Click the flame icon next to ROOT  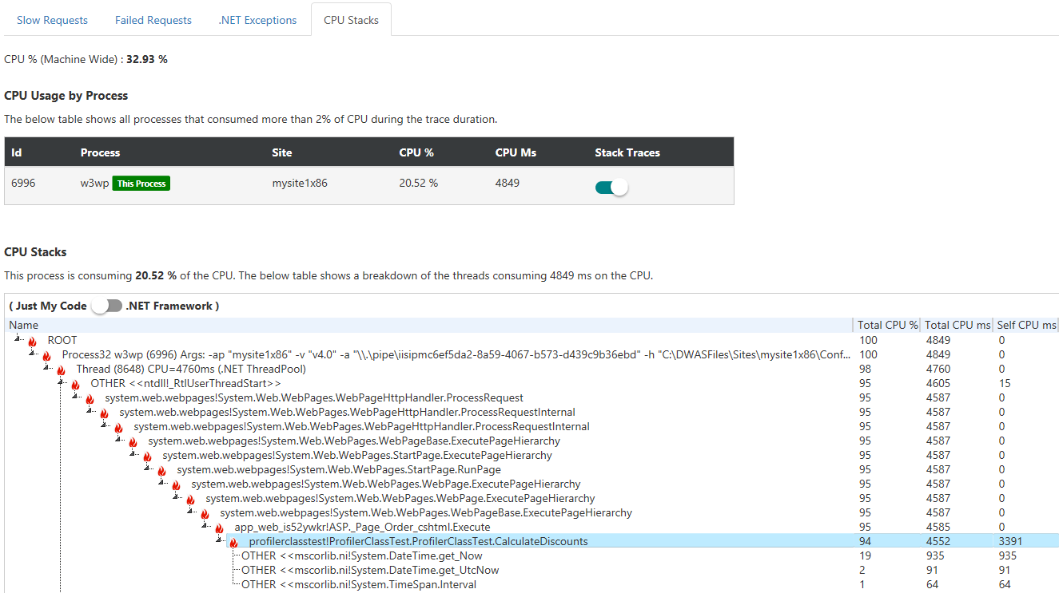[x=33, y=341]
